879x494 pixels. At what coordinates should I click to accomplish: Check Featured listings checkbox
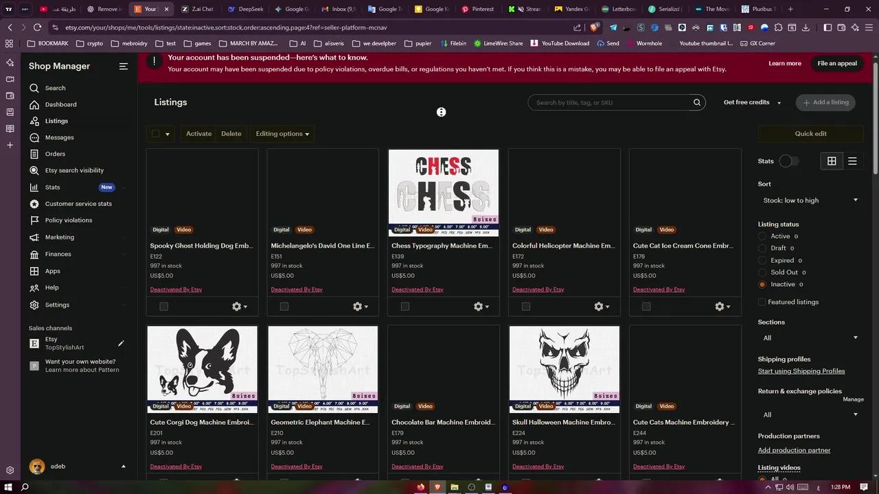coord(762,302)
